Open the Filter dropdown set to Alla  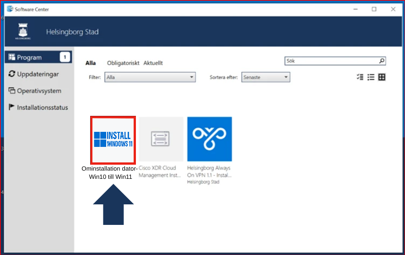pyautogui.click(x=150, y=77)
